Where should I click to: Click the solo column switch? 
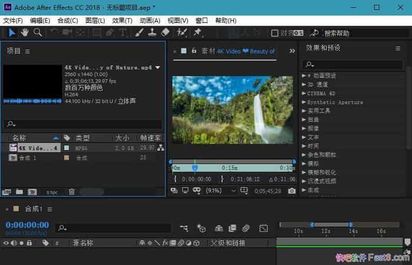pos(22,243)
